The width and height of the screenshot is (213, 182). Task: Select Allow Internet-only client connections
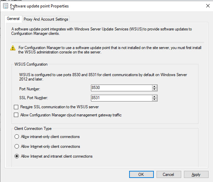coord(16,146)
